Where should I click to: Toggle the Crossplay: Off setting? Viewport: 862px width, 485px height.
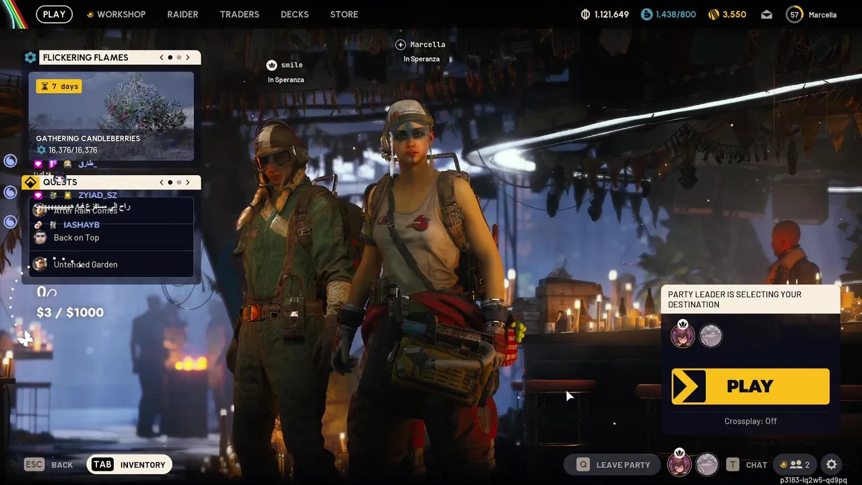[x=750, y=421]
